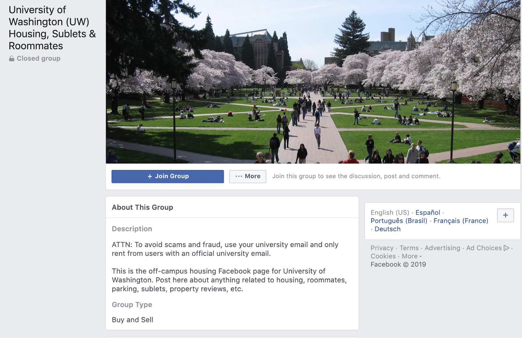
Task: Click the lock icon beside Closed group
Action: click(11, 59)
